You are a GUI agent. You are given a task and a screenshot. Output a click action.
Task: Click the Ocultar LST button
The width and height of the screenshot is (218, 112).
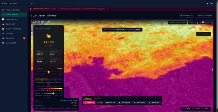pos(89,103)
